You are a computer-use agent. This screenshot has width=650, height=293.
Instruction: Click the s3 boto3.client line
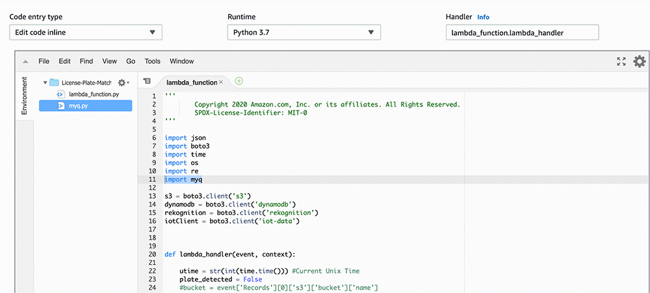[208, 196]
